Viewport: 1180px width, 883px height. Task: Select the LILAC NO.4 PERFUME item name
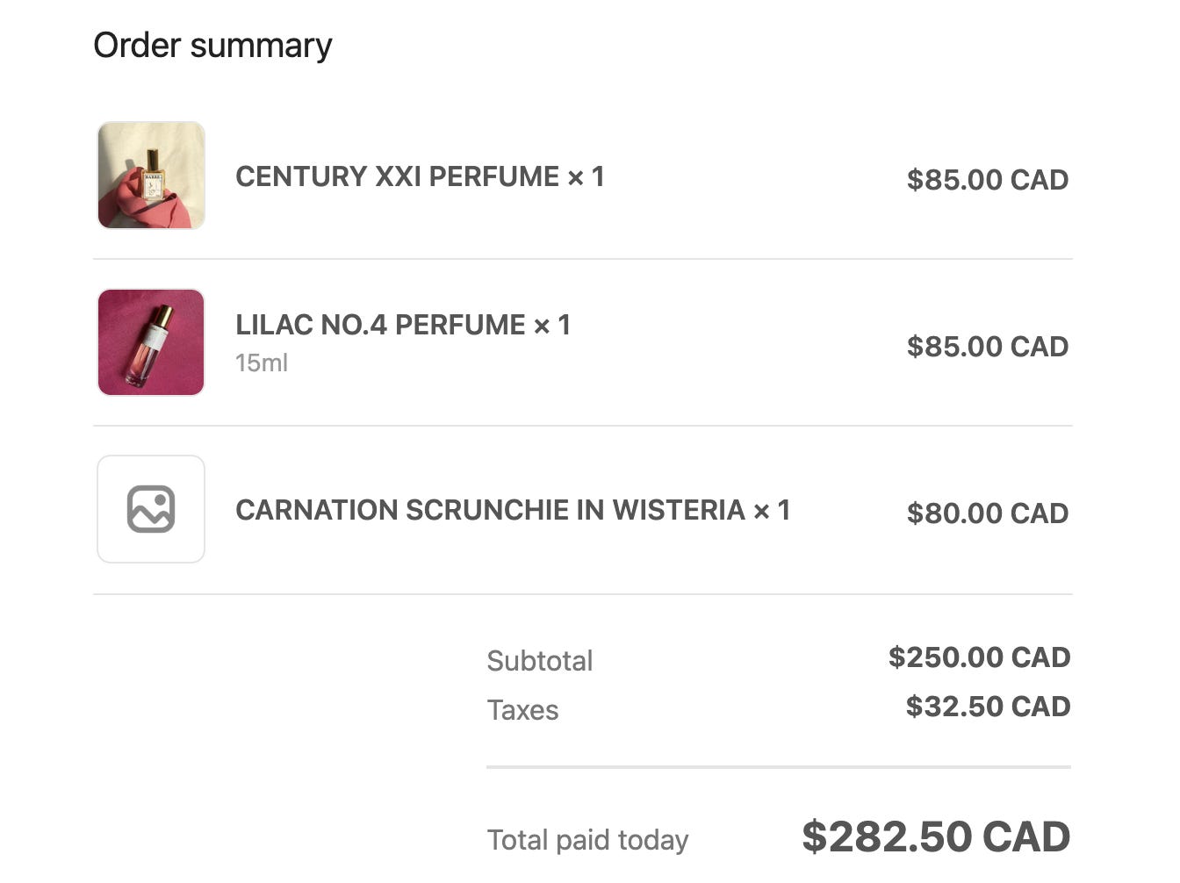380,325
